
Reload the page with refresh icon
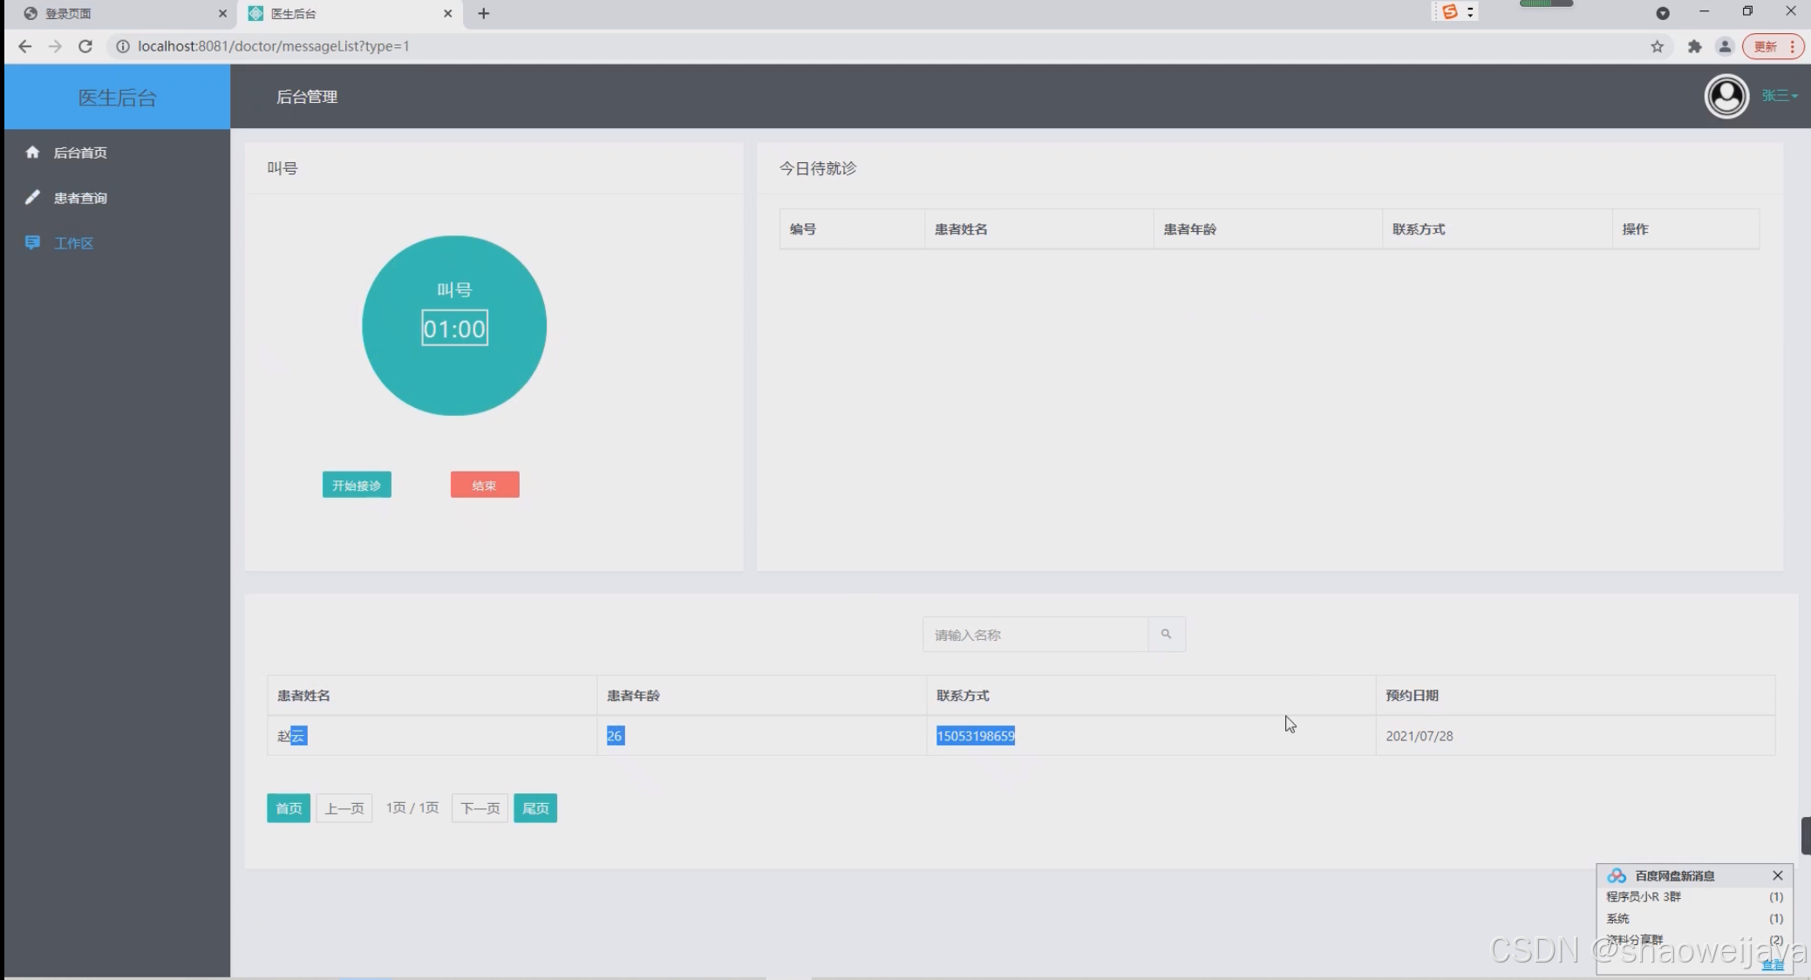coord(85,46)
